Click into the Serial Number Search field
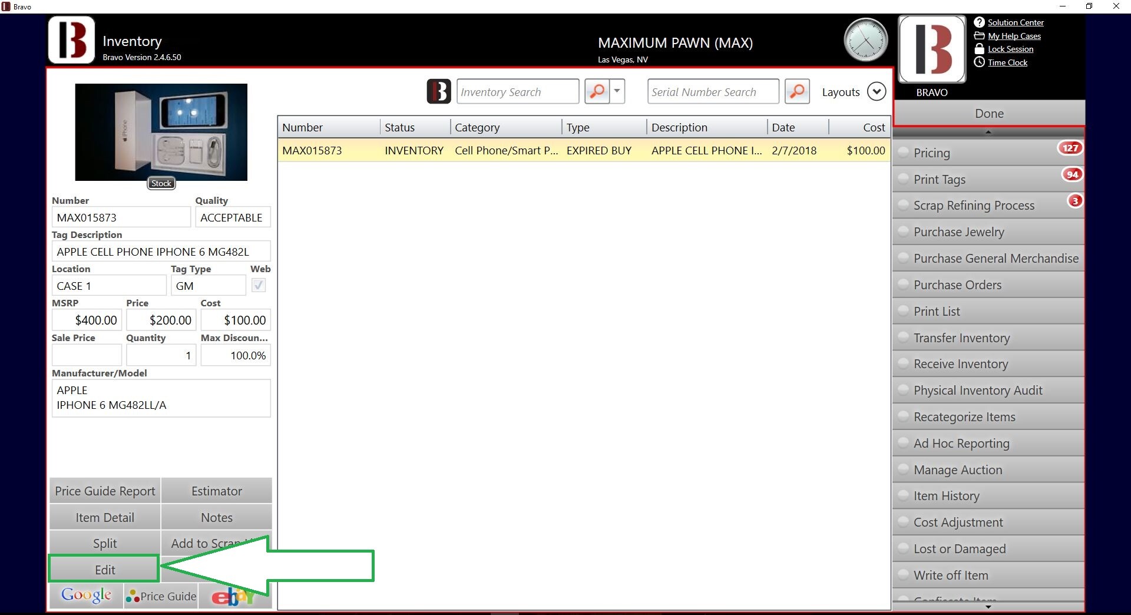Image resolution: width=1131 pixels, height=615 pixels. (713, 91)
